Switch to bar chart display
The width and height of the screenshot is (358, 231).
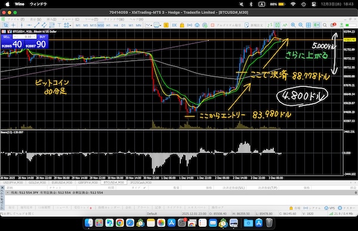click(270, 25)
